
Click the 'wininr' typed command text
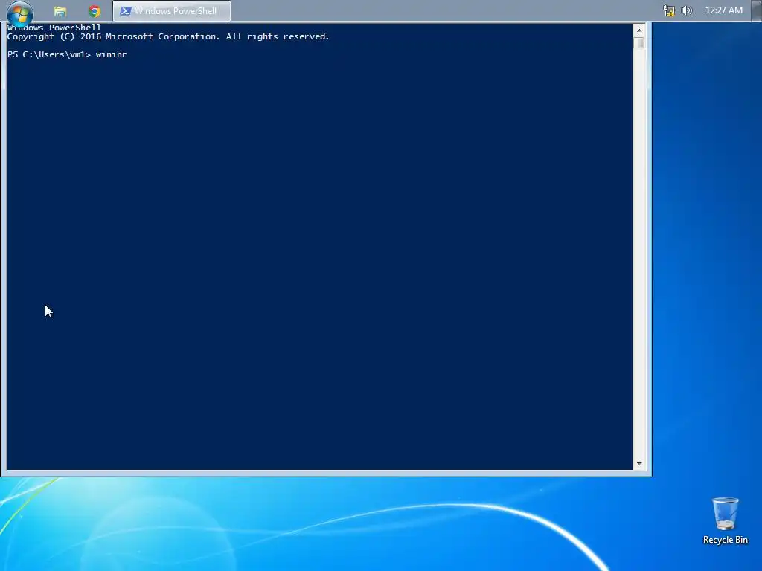click(x=112, y=54)
